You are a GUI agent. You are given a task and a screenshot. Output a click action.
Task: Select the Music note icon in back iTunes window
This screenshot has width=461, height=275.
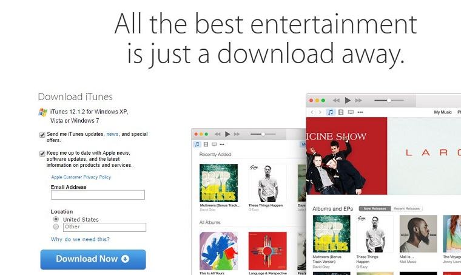point(197,144)
